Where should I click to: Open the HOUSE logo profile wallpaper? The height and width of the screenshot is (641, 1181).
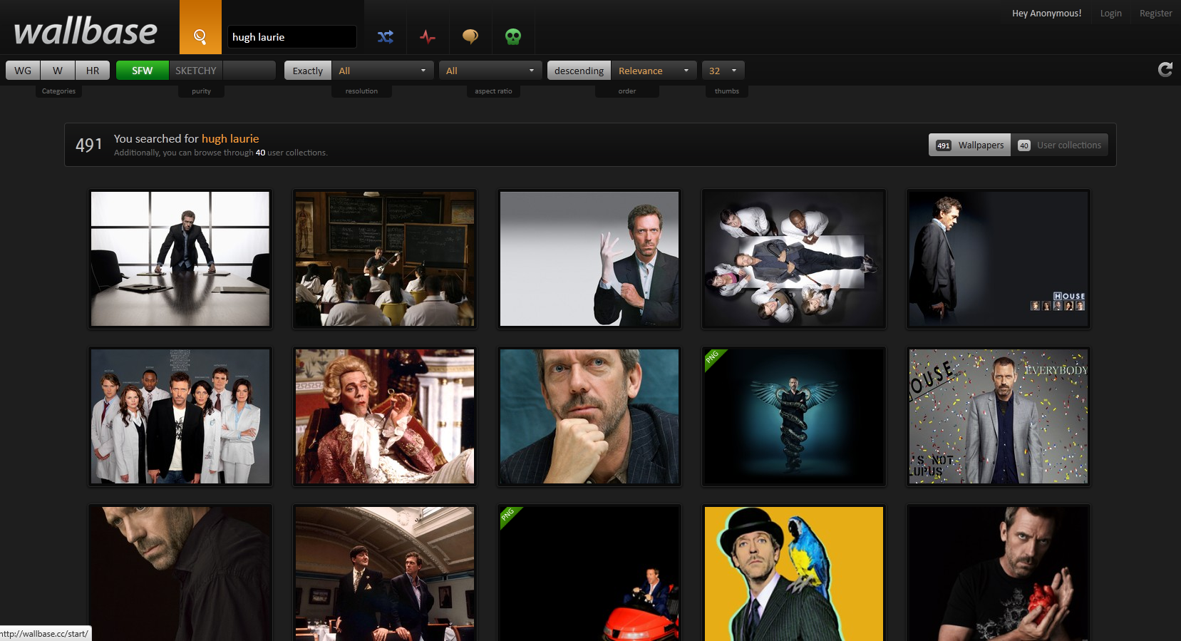tap(999, 259)
